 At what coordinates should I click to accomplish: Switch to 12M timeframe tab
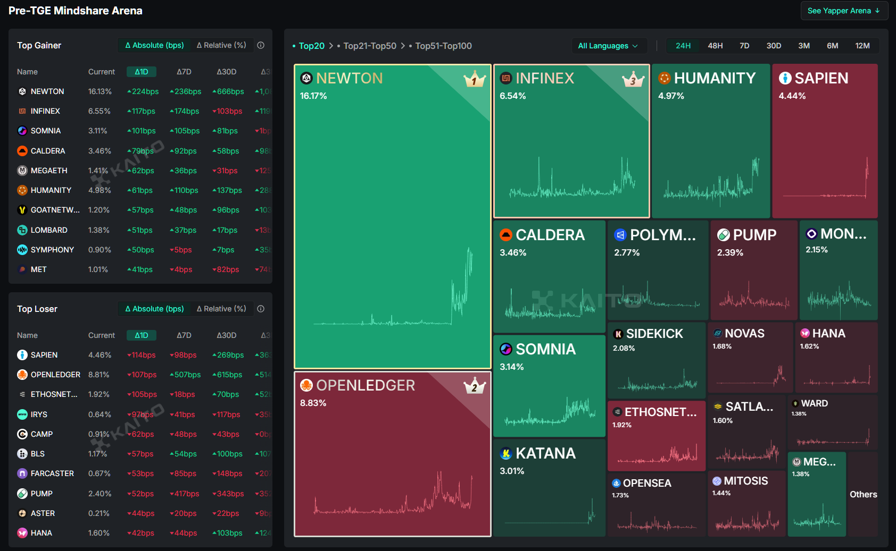point(862,46)
